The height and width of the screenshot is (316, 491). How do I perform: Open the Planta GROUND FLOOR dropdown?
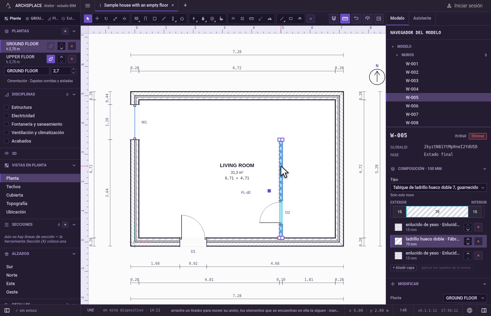[x=465, y=298]
